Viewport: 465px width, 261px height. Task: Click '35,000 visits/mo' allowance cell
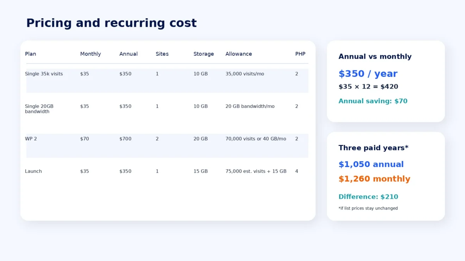pos(245,74)
